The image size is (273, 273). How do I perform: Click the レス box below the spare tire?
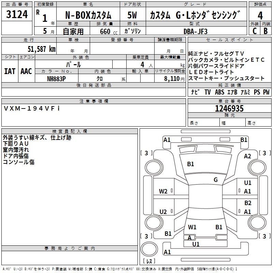click(x=149, y=262)
